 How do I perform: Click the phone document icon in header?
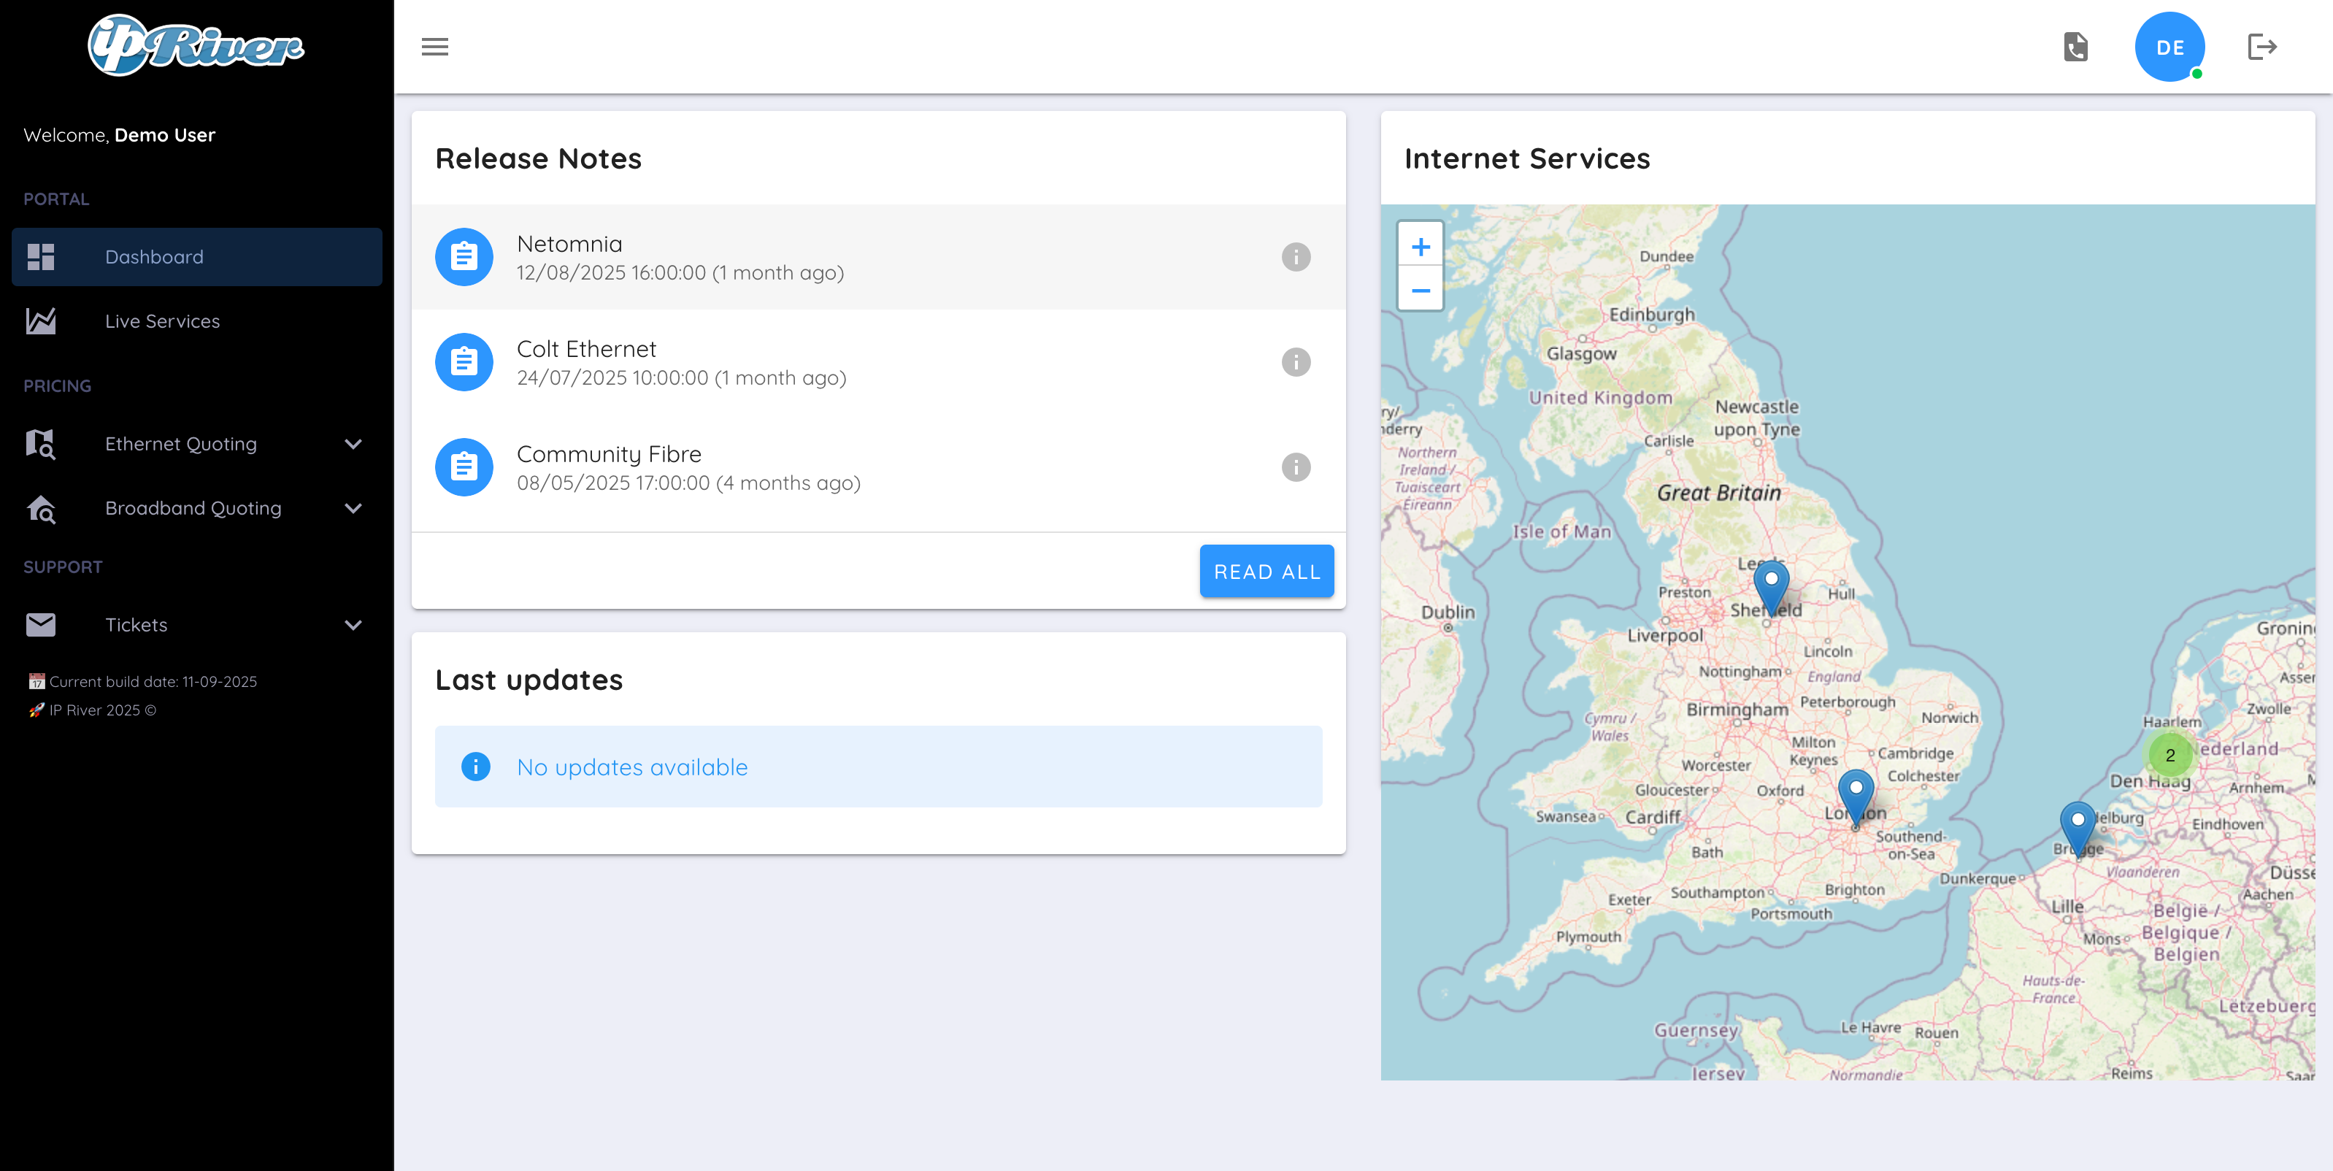(x=2075, y=47)
